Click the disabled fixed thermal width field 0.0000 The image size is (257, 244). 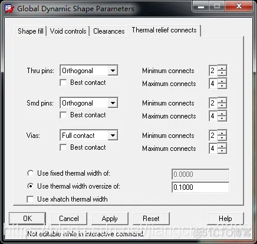coord(200,174)
